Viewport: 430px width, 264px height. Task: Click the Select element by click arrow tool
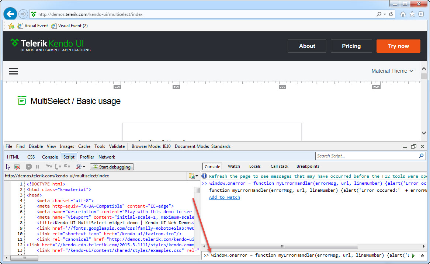pos(8,167)
